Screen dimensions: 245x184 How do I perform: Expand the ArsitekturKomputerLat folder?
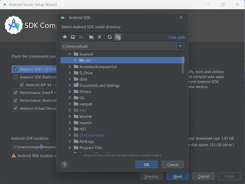point(69,67)
